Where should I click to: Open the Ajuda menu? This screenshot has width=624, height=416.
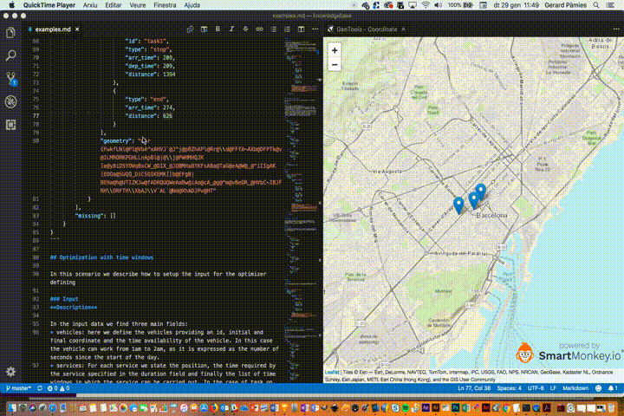tap(192, 5)
